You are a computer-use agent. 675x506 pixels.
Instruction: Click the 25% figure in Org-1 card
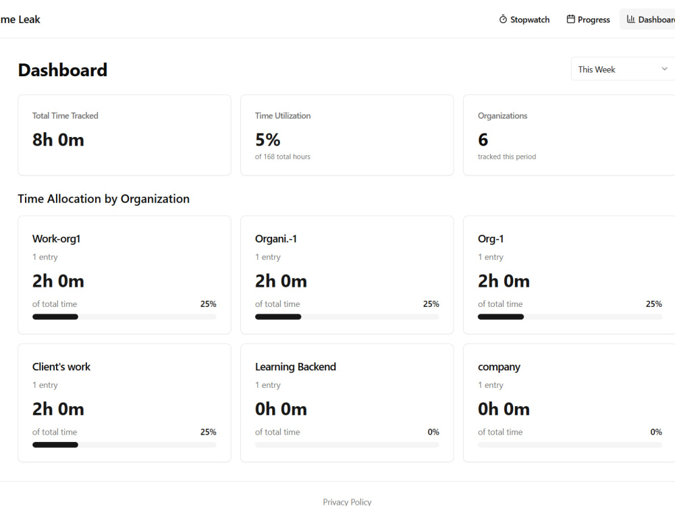coord(654,304)
